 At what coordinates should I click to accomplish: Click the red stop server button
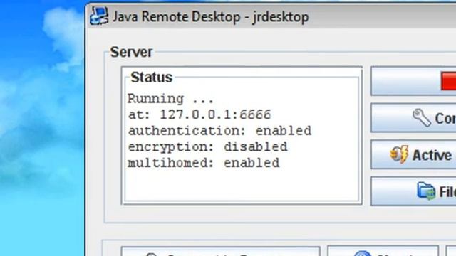point(413,81)
